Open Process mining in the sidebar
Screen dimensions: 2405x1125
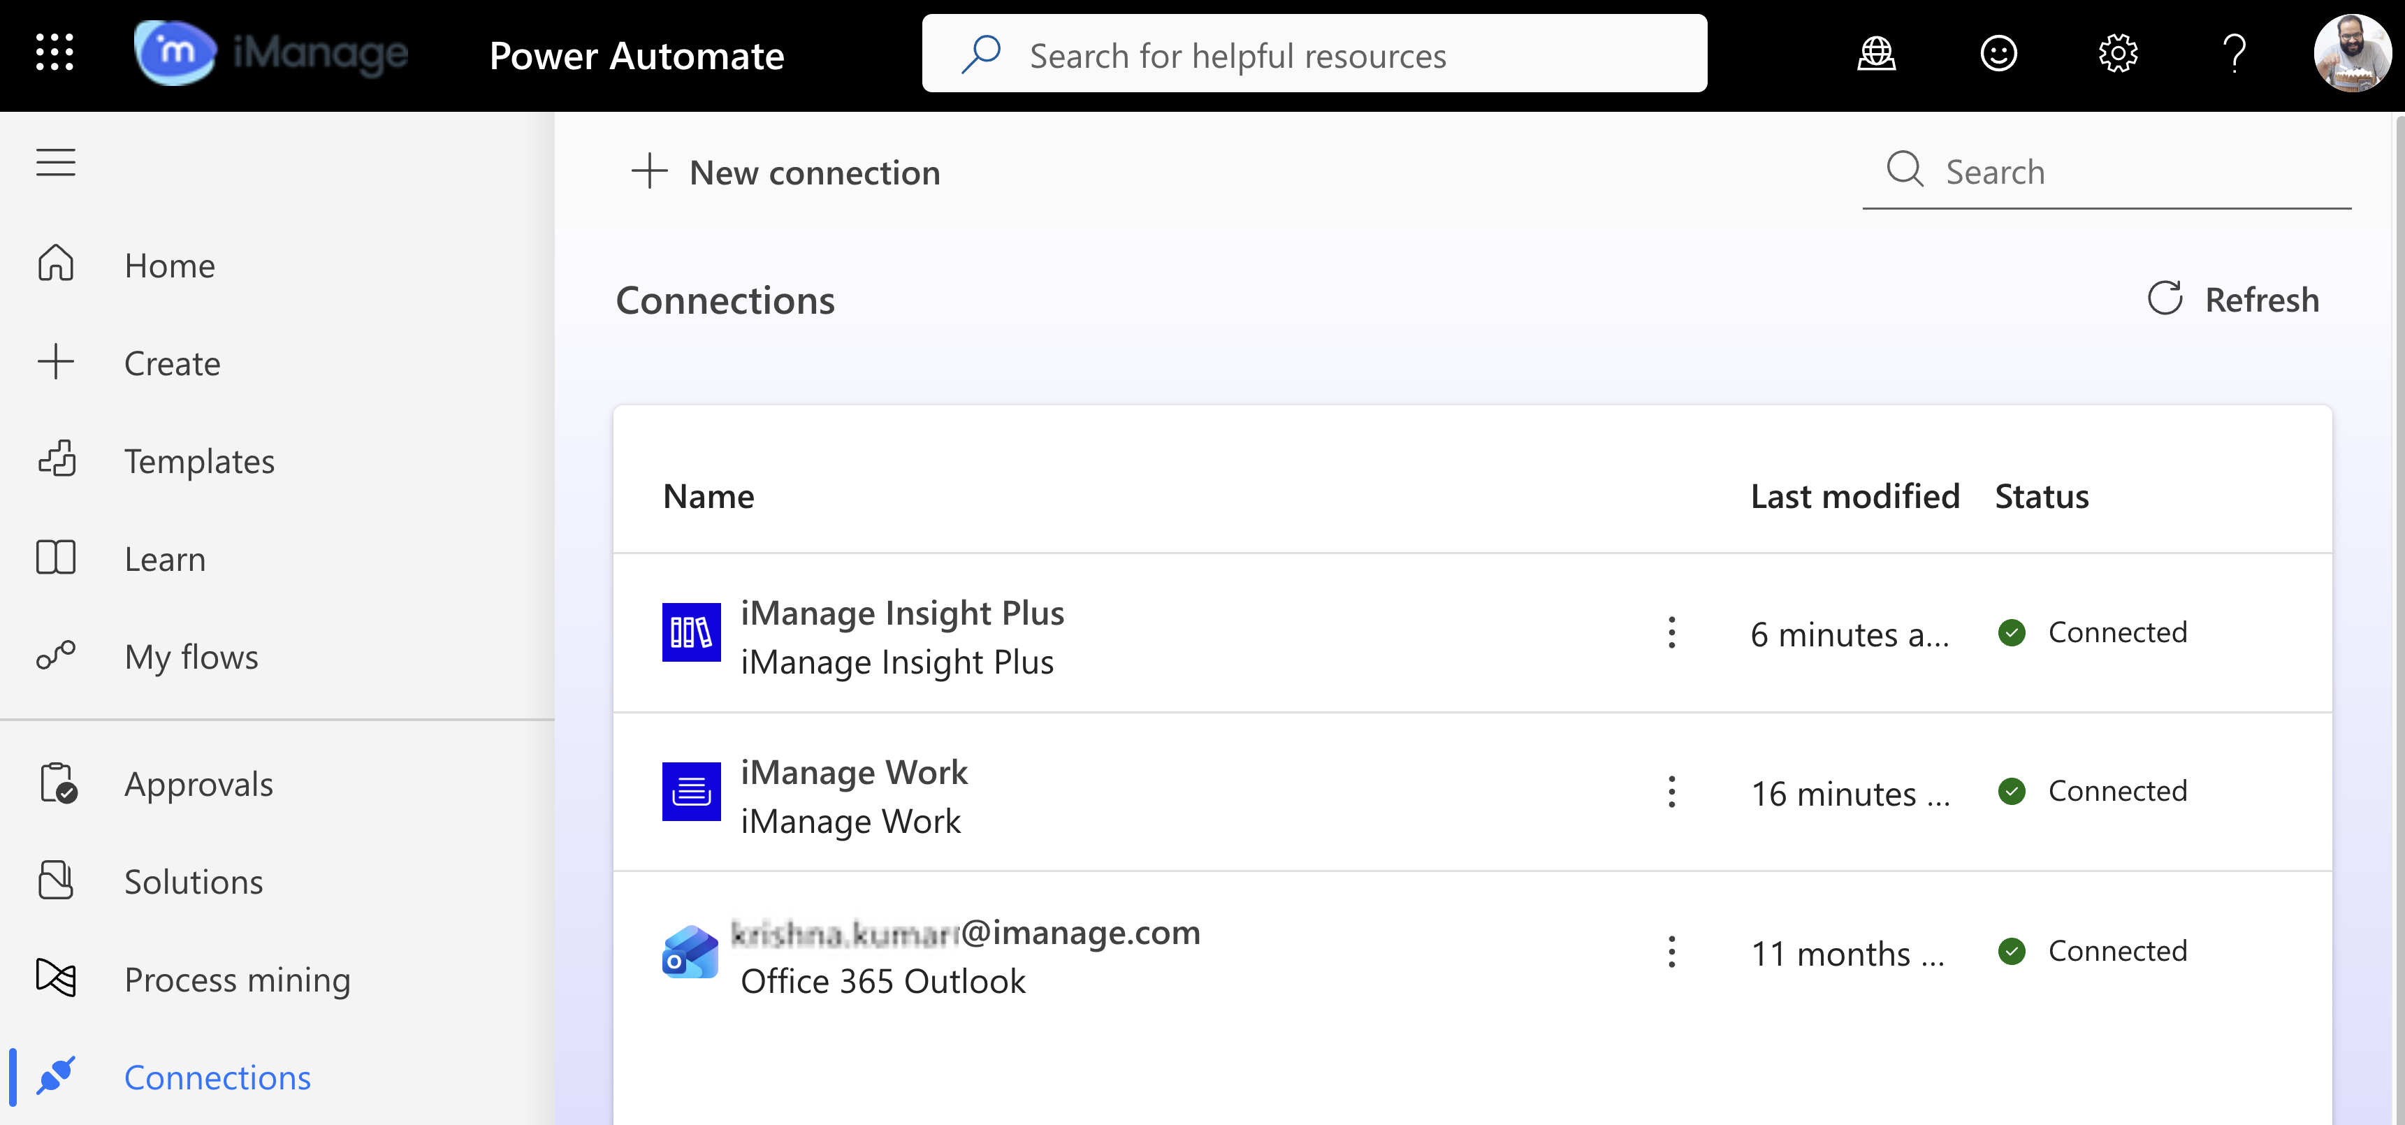[x=238, y=980]
